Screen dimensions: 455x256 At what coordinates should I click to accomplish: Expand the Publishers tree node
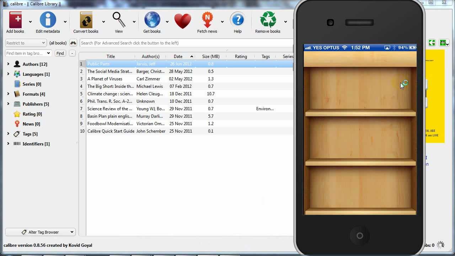(x=8, y=104)
